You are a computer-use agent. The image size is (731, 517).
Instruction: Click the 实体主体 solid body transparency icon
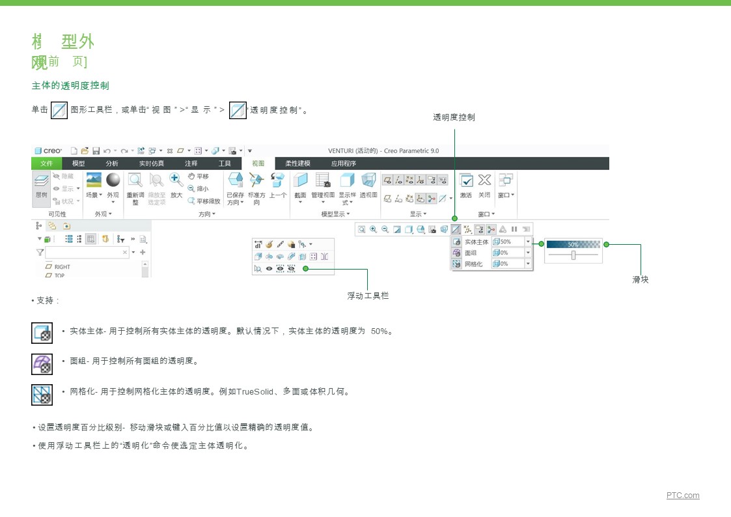[x=456, y=242]
